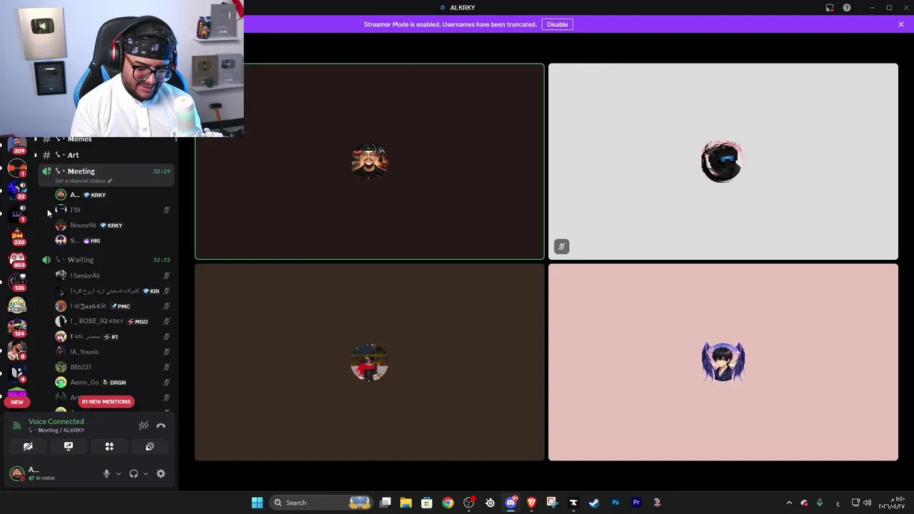Show hidden system tray icons
The width and height of the screenshot is (914, 514).
tap(789, 503)
